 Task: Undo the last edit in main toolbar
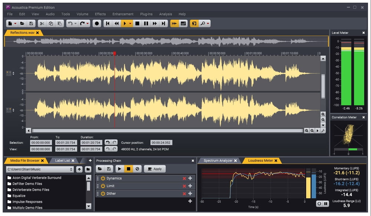pos(70,23)
